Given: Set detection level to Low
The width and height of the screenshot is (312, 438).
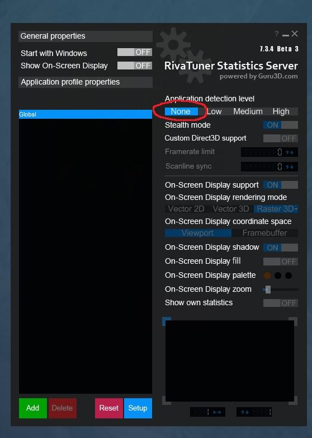Looking at the screenshot, I should click(x=214, y=111).
